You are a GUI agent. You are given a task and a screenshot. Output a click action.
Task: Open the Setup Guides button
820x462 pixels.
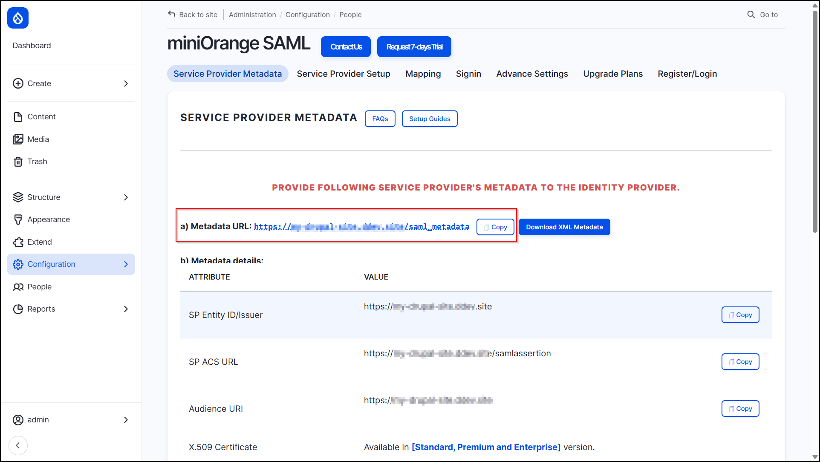pos(430,119)
